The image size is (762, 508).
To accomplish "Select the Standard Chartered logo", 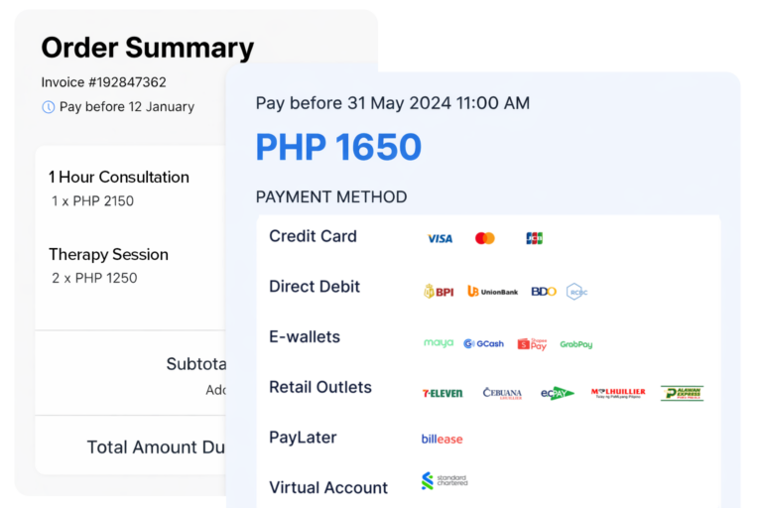I will [x=443, y=481].
